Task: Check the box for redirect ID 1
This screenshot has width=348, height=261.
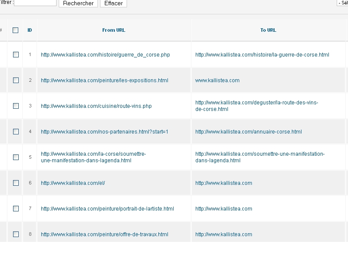Action: tap(16, 55)
